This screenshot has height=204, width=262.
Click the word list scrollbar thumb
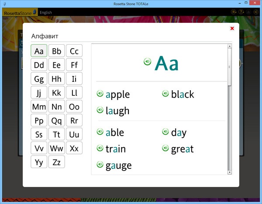230,67
